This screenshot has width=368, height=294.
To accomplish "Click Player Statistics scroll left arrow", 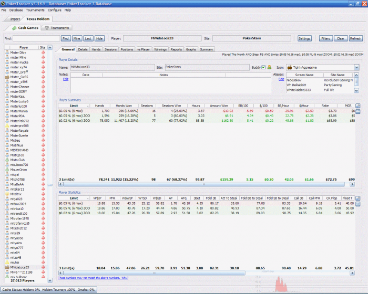I will click(x=60, y=273).
